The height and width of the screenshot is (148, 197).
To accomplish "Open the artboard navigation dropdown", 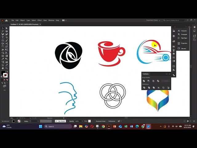I will tap(30, 118).
